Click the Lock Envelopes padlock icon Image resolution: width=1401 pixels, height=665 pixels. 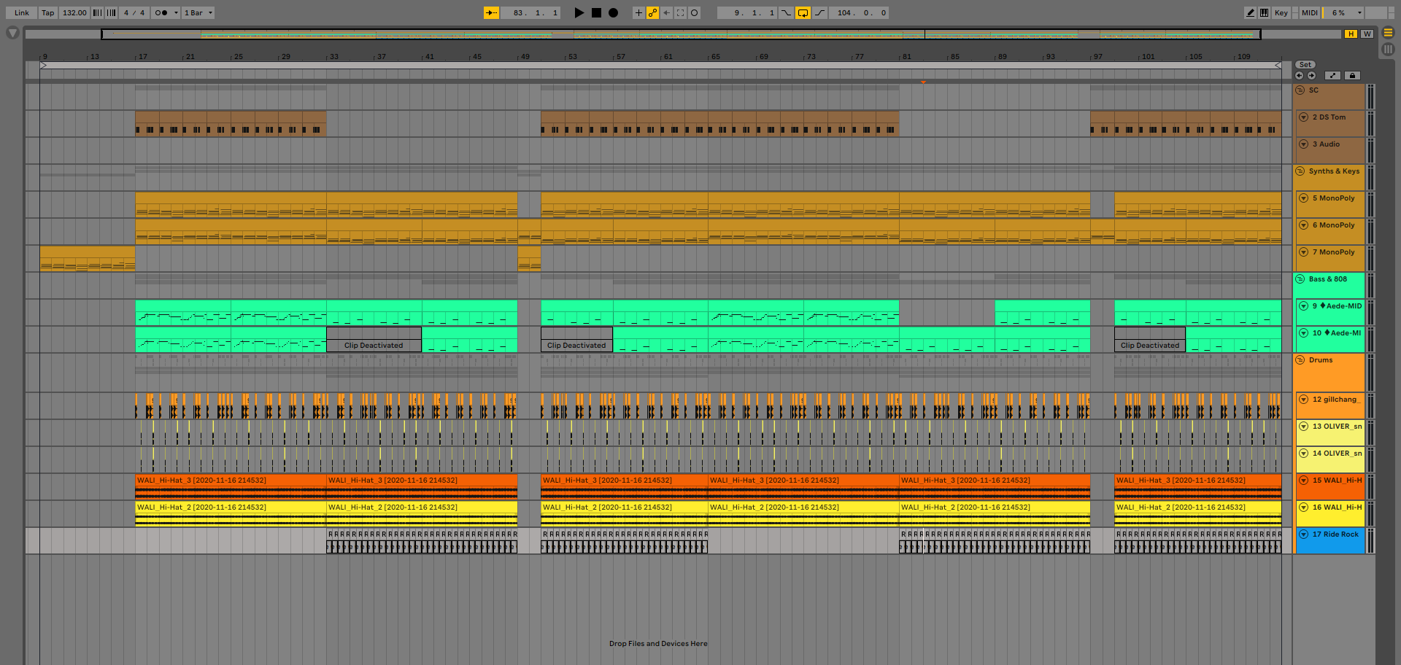tap(1352, 76)
